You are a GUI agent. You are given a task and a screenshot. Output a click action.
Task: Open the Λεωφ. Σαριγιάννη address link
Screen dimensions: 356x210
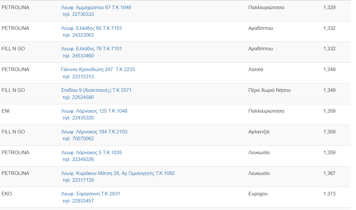point(91,194)
